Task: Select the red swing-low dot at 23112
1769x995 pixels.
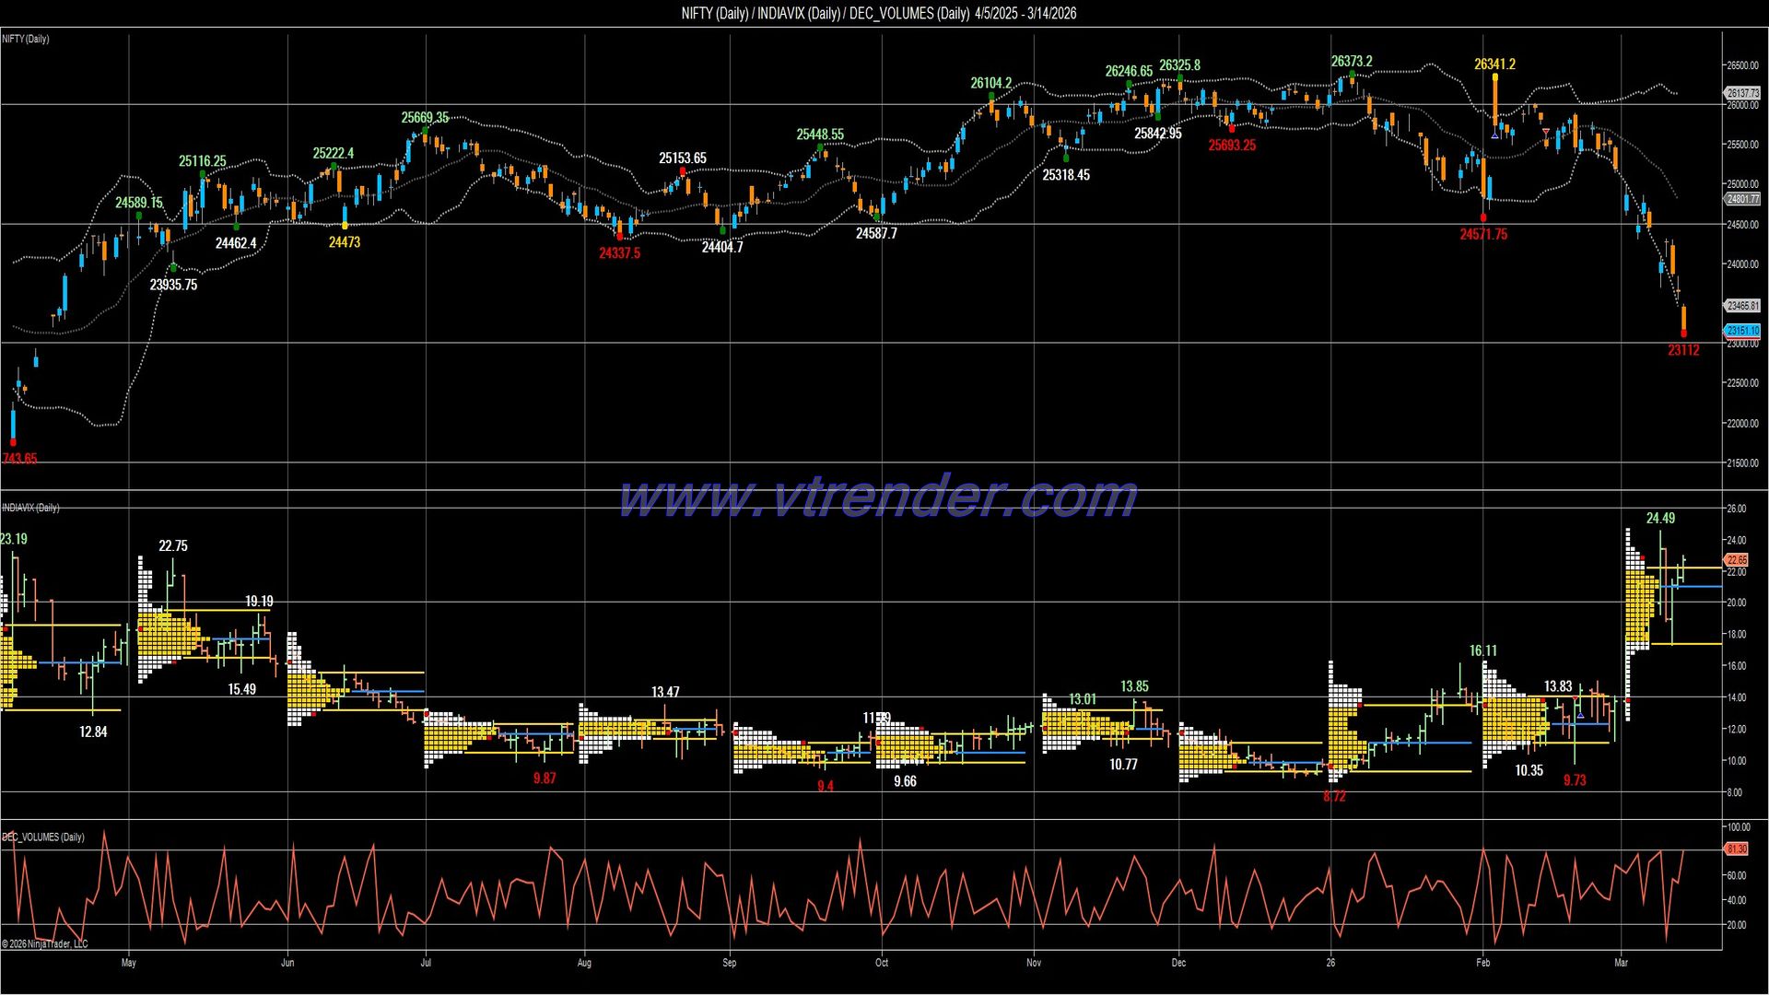Action: (x=1684, y=335)
